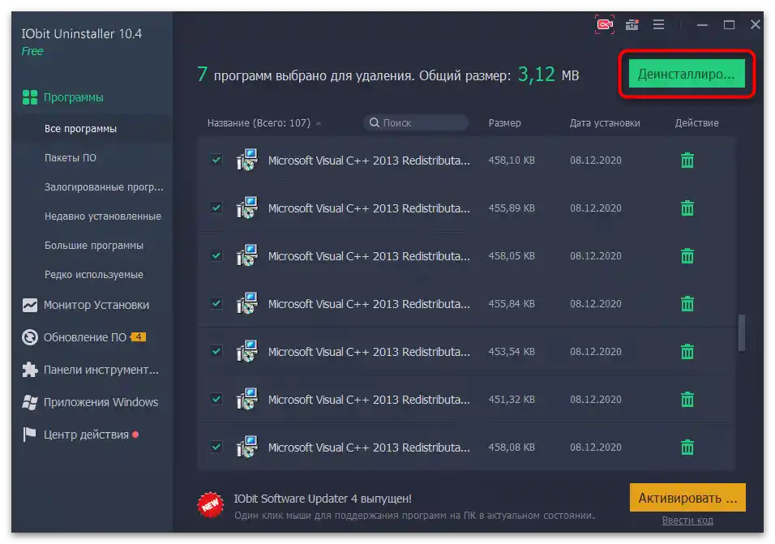
Task: Click the update count badge 4
Action: click(x=138, y=337)
